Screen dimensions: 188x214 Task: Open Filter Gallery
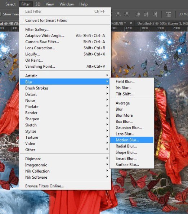(65, 29)
